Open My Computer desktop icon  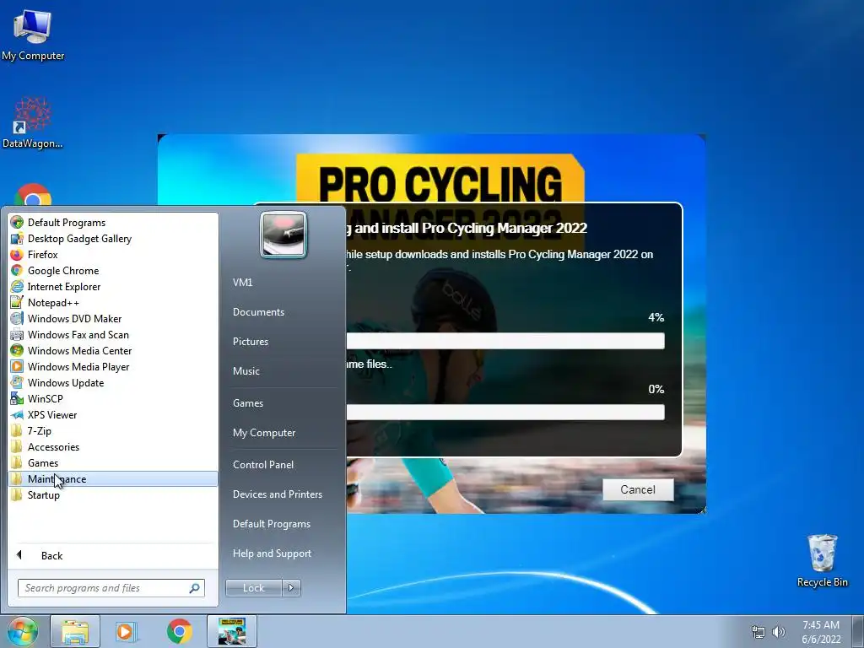(33, 35)
